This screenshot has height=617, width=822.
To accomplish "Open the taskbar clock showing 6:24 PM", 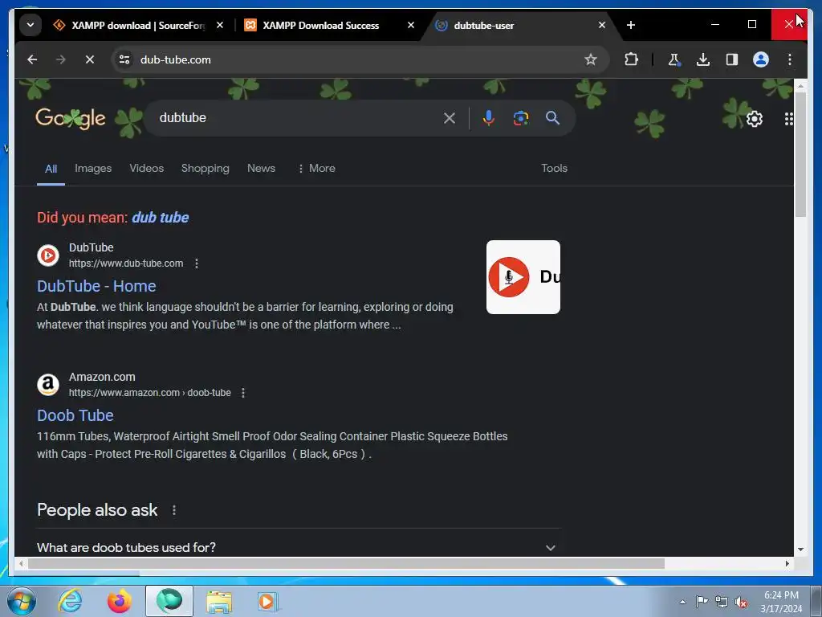I will coord(781,602).
